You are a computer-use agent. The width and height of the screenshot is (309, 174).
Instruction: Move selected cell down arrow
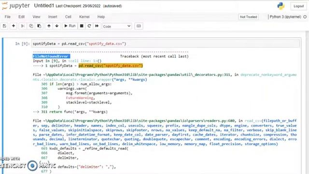tap(57, 26)
